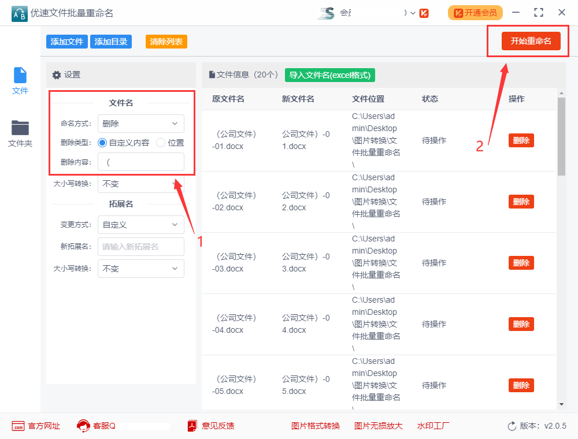Image resolution: width=578 pixels, height=439 pixels.
Task: Click 原文件名 column header
Action: 228,99
